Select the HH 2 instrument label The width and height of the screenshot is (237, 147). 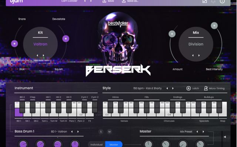click(x=59, y=97)
